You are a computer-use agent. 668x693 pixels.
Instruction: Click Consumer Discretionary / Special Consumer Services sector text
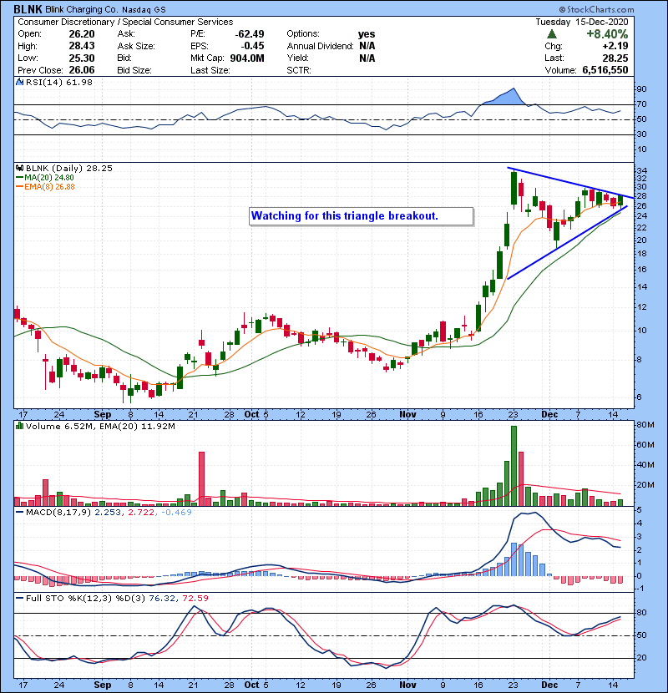125,22
